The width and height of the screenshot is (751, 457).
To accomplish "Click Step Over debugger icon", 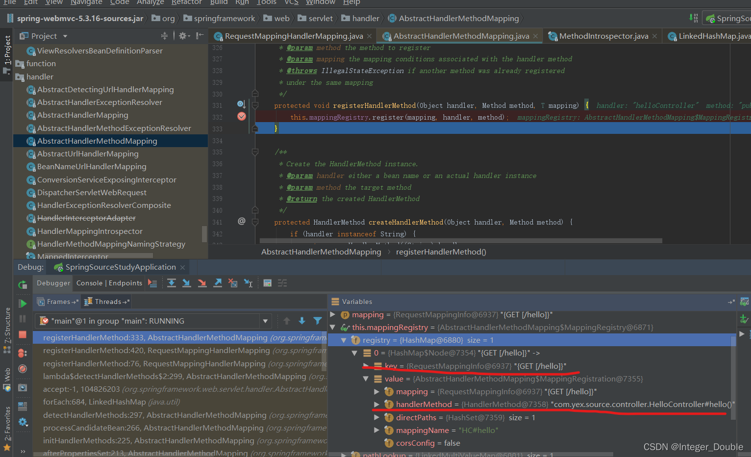I will pos(171,283).
